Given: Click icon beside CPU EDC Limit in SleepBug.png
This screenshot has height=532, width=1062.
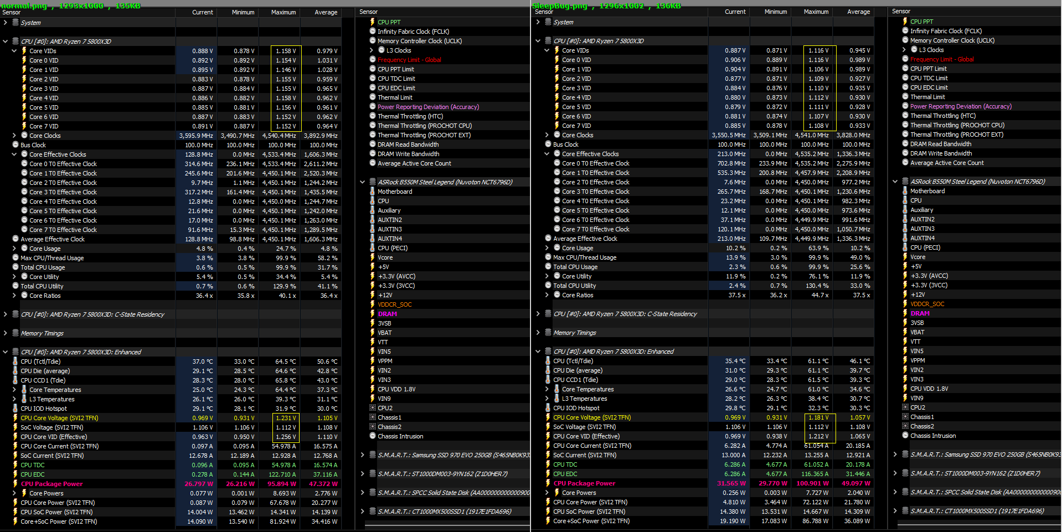Looking at the screenshot, I should click(905, 87).
